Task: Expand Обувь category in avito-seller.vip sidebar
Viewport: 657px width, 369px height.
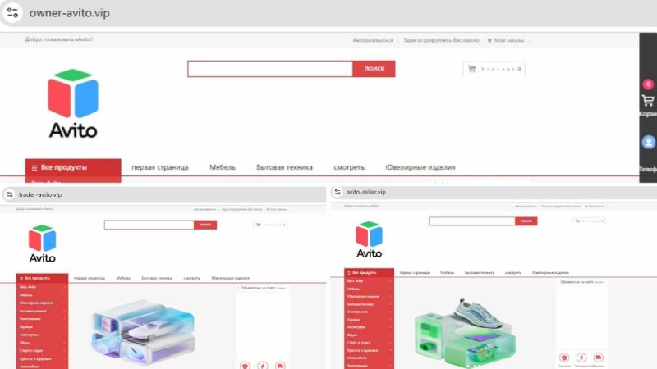Action: point(369,335)
